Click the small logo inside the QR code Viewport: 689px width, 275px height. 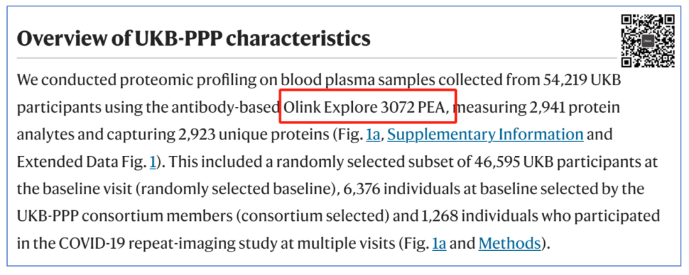click(x=648, y=41)
